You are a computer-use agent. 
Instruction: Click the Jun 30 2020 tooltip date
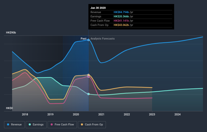(x=98, y=8)
